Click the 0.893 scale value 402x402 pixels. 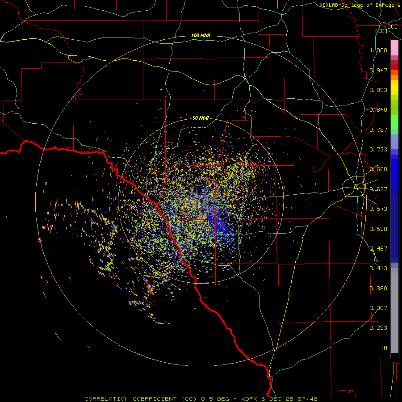pos(378,90)
